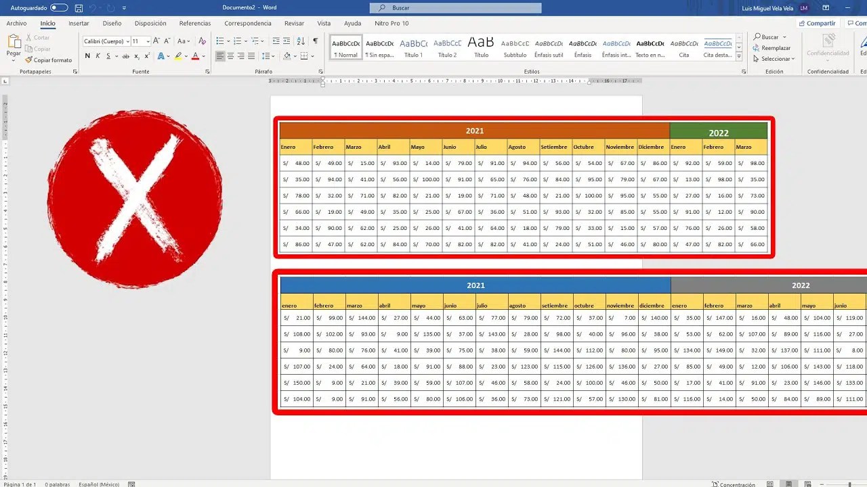Viewport: 867px width, 487px height.
Task: Click the increase indent icon
Action: 287,41
